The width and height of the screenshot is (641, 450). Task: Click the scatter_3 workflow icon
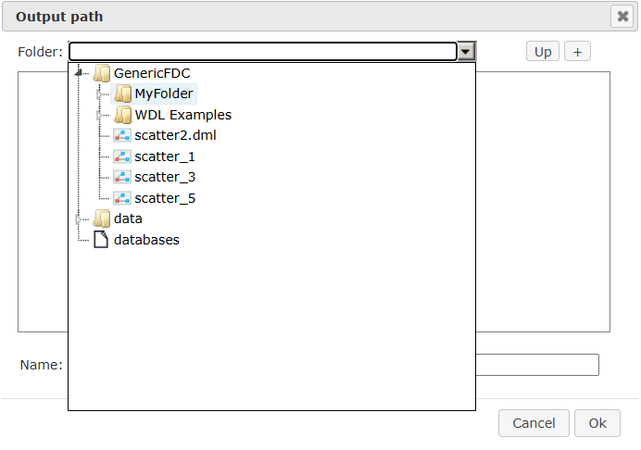pos(122,177)
